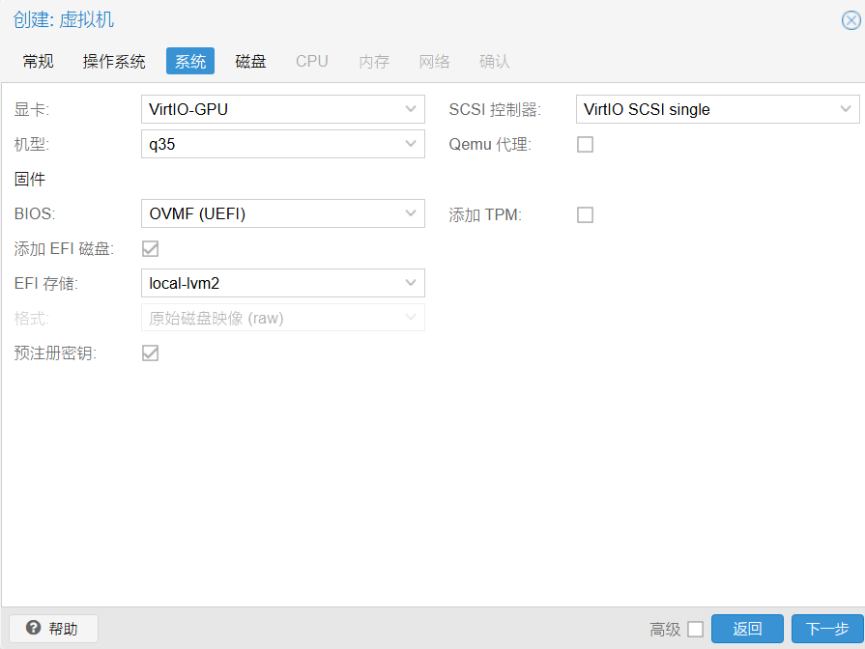
Task: Select the 系统 tab
Action: click(190, 62)
